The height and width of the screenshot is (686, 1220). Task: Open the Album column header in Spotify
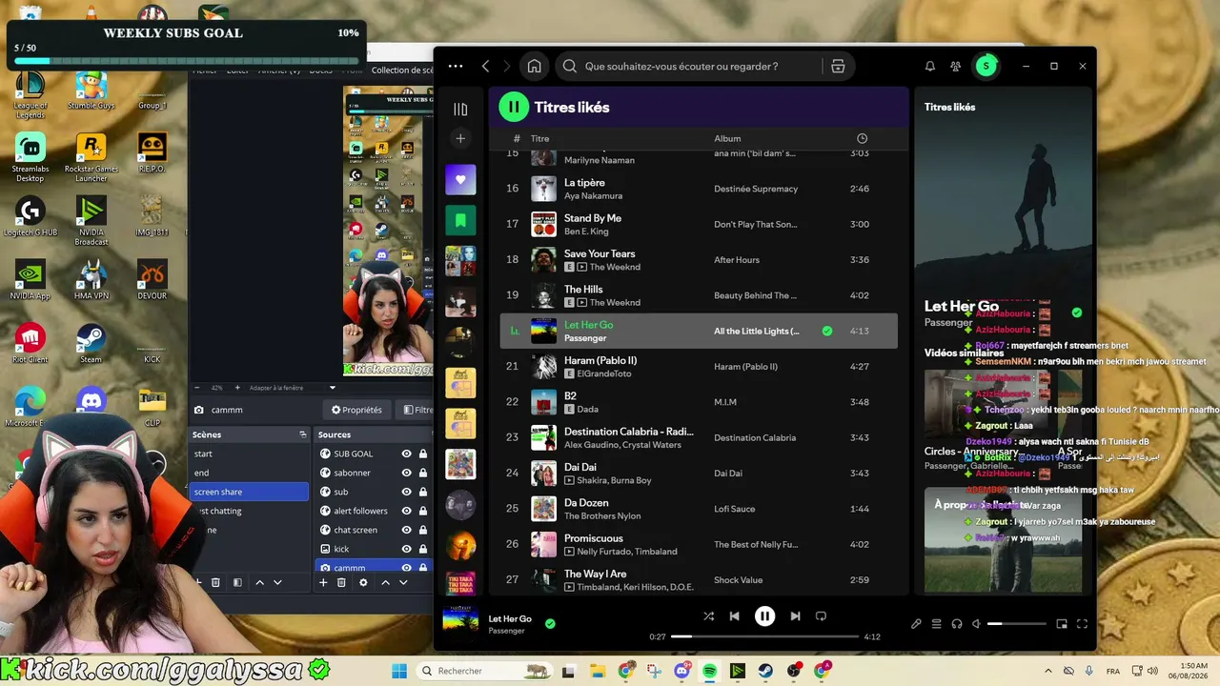coord(727,138)
